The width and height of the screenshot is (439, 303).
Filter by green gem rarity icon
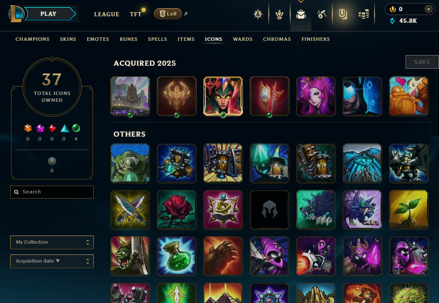point(76,128)
